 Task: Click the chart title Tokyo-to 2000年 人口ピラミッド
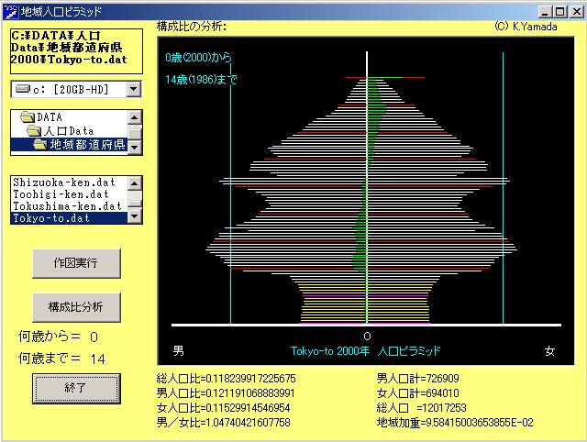click(x=366, y=351)
